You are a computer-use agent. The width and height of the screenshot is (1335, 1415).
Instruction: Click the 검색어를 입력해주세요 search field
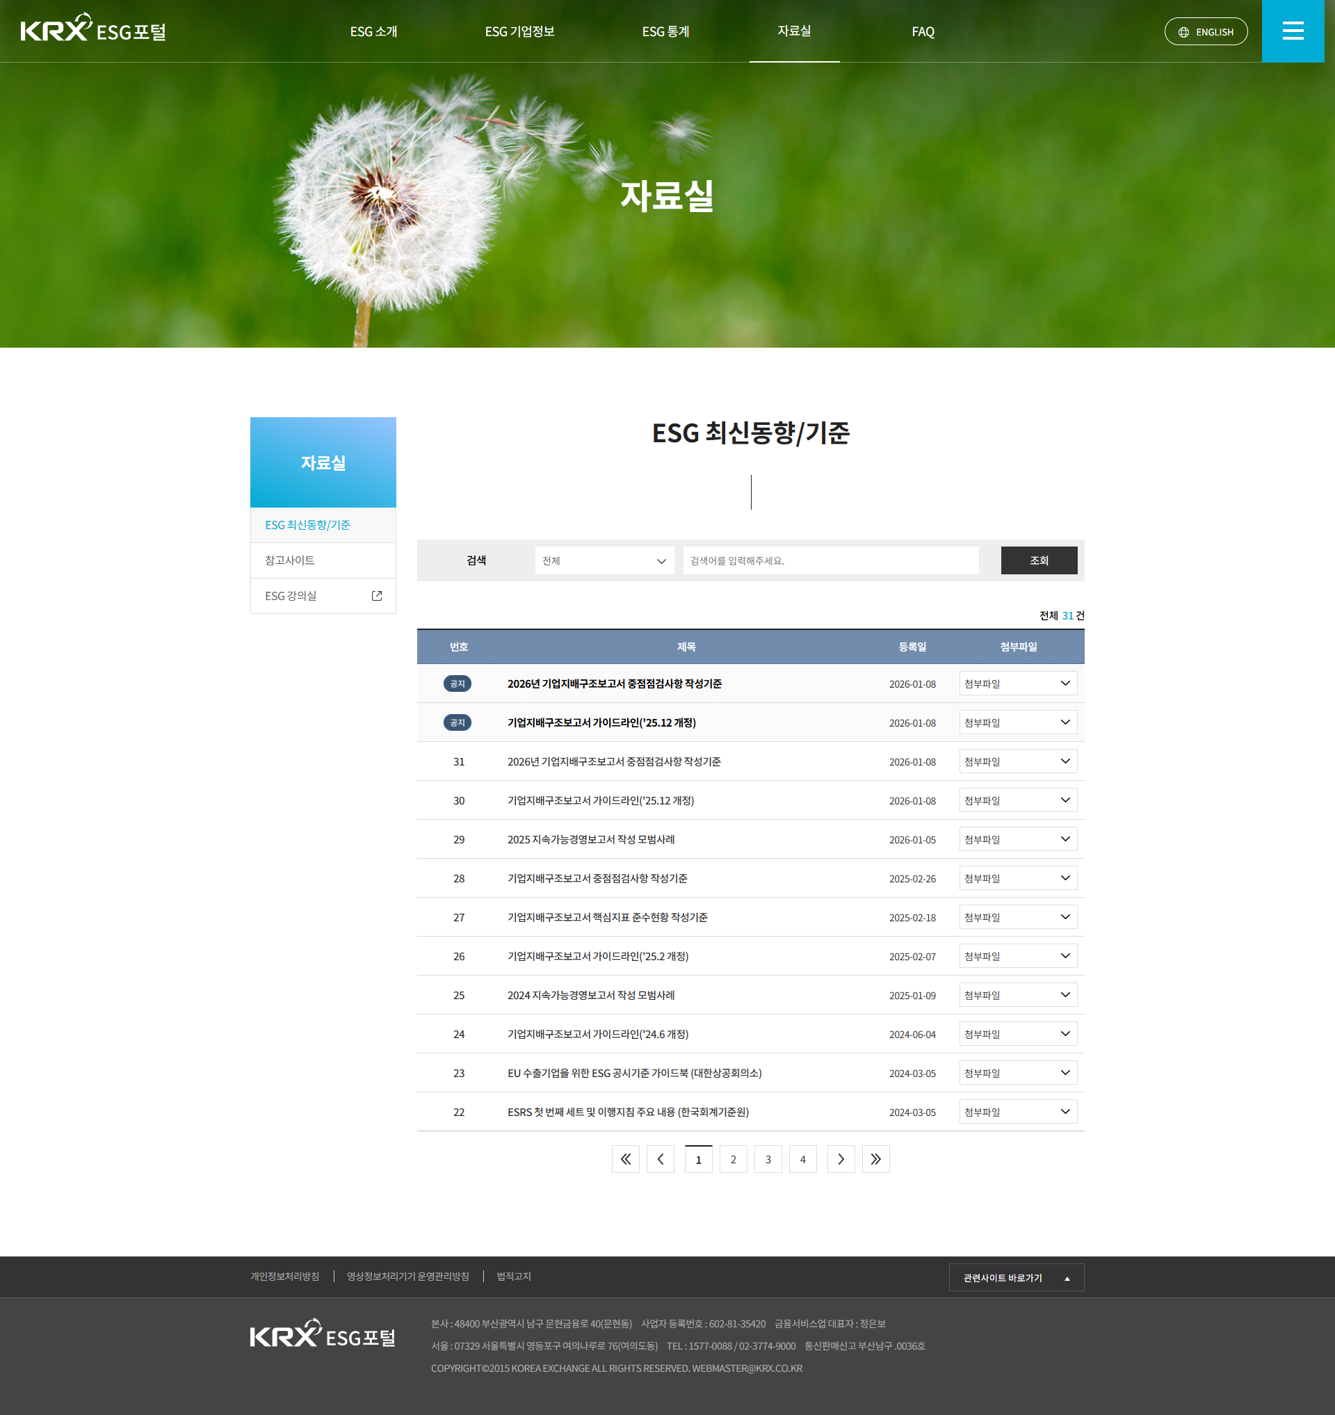[830, 561]
